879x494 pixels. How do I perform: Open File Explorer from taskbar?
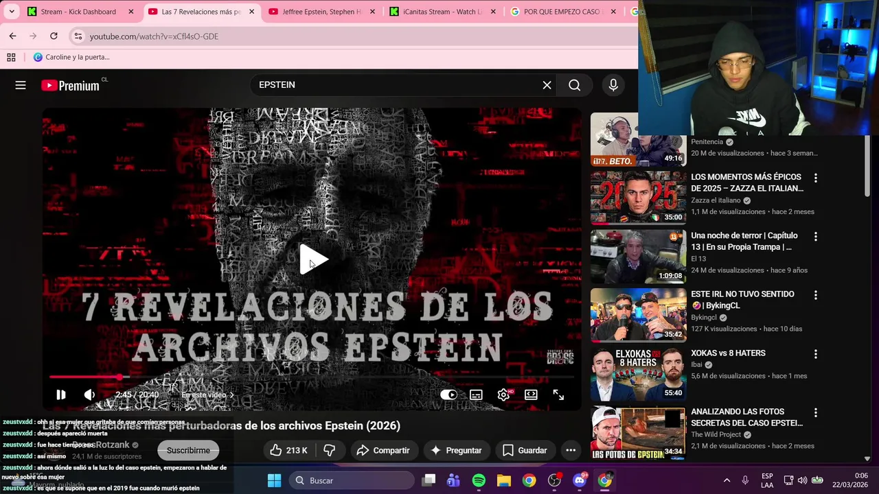[x=504, y=480]
